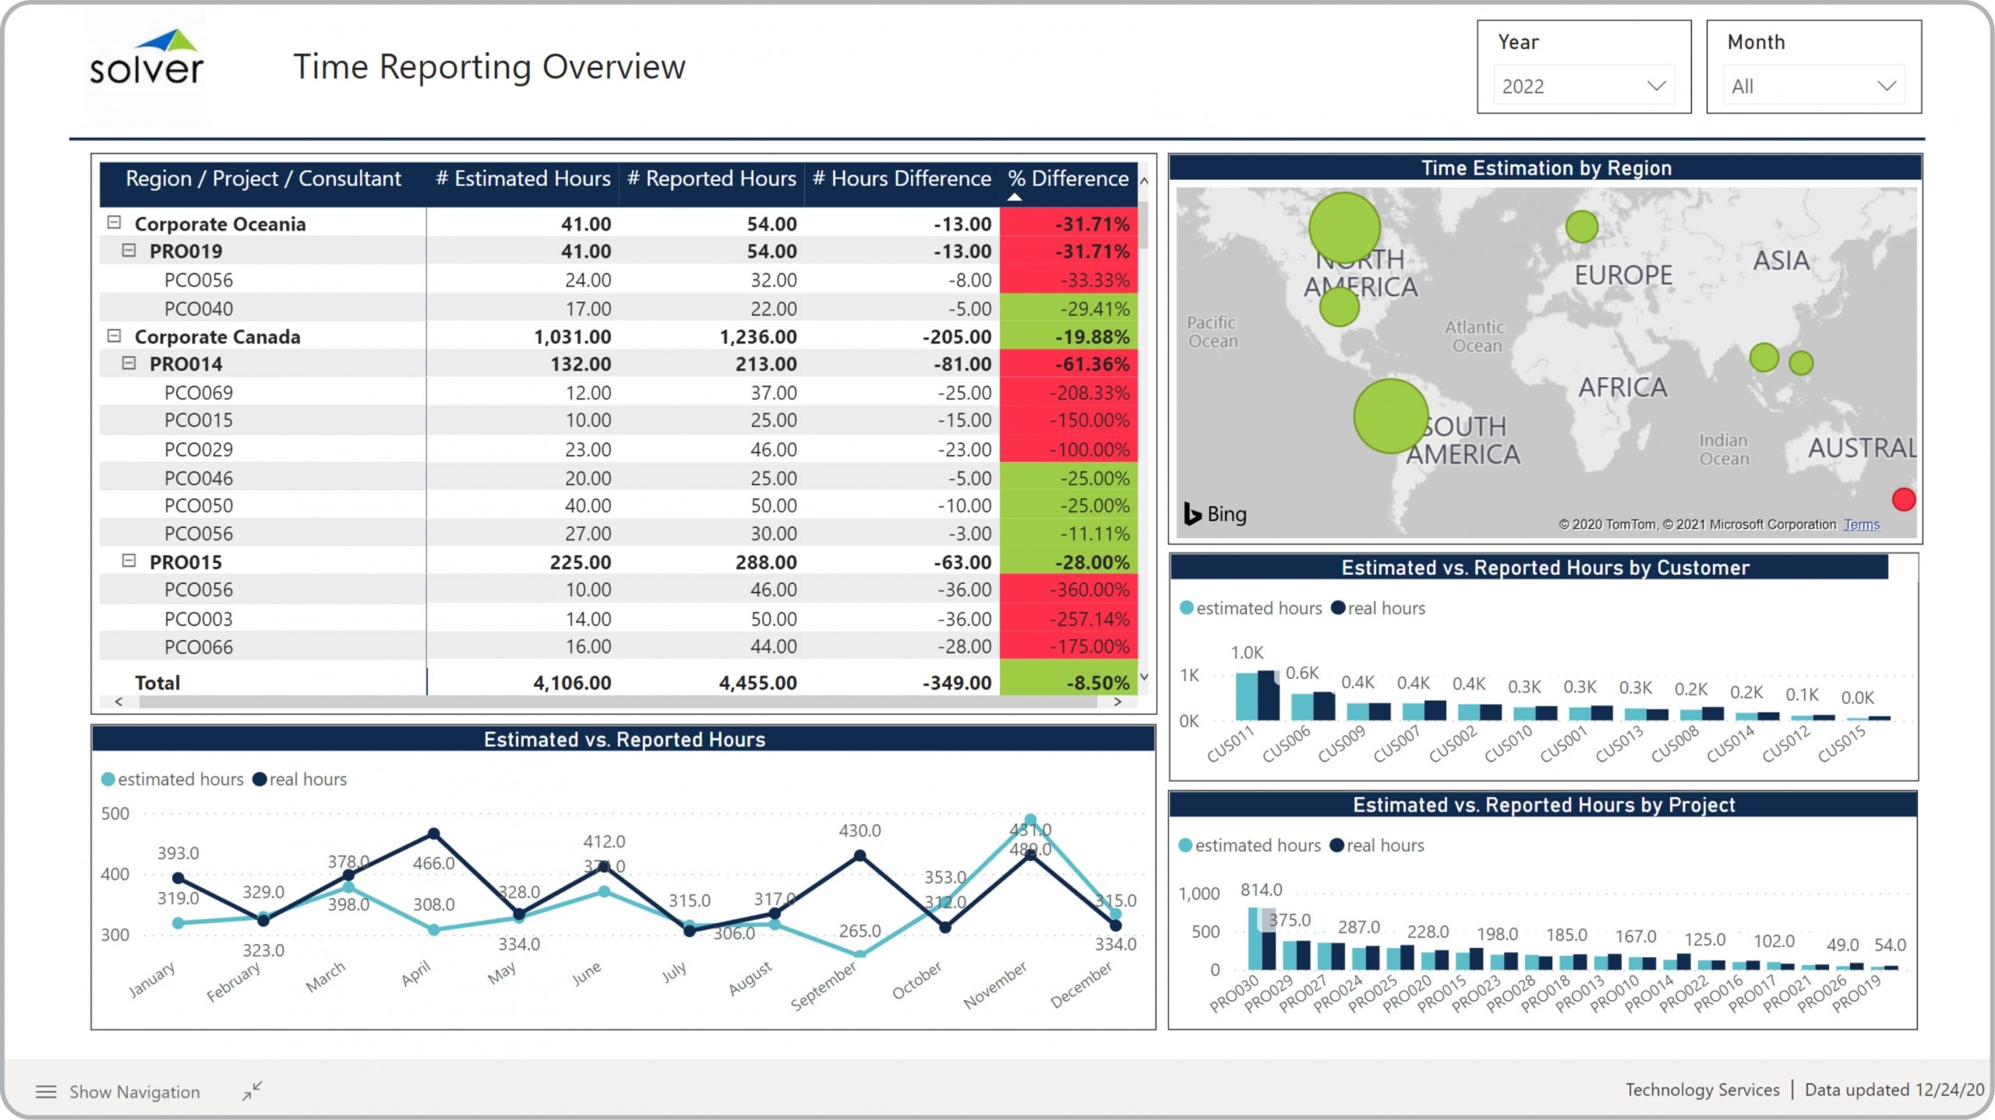Click the red bubble on the map
Viewport: 1995px width, 1120px height.
[x=1903, y=499]
